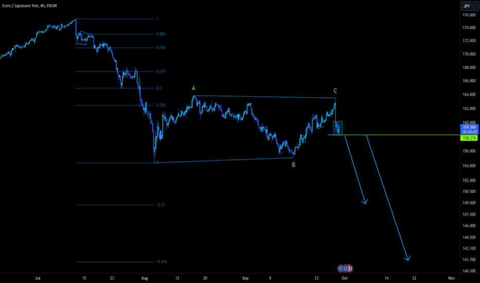
Task: Click the Jul label on time axis
Action: point(38,278)
